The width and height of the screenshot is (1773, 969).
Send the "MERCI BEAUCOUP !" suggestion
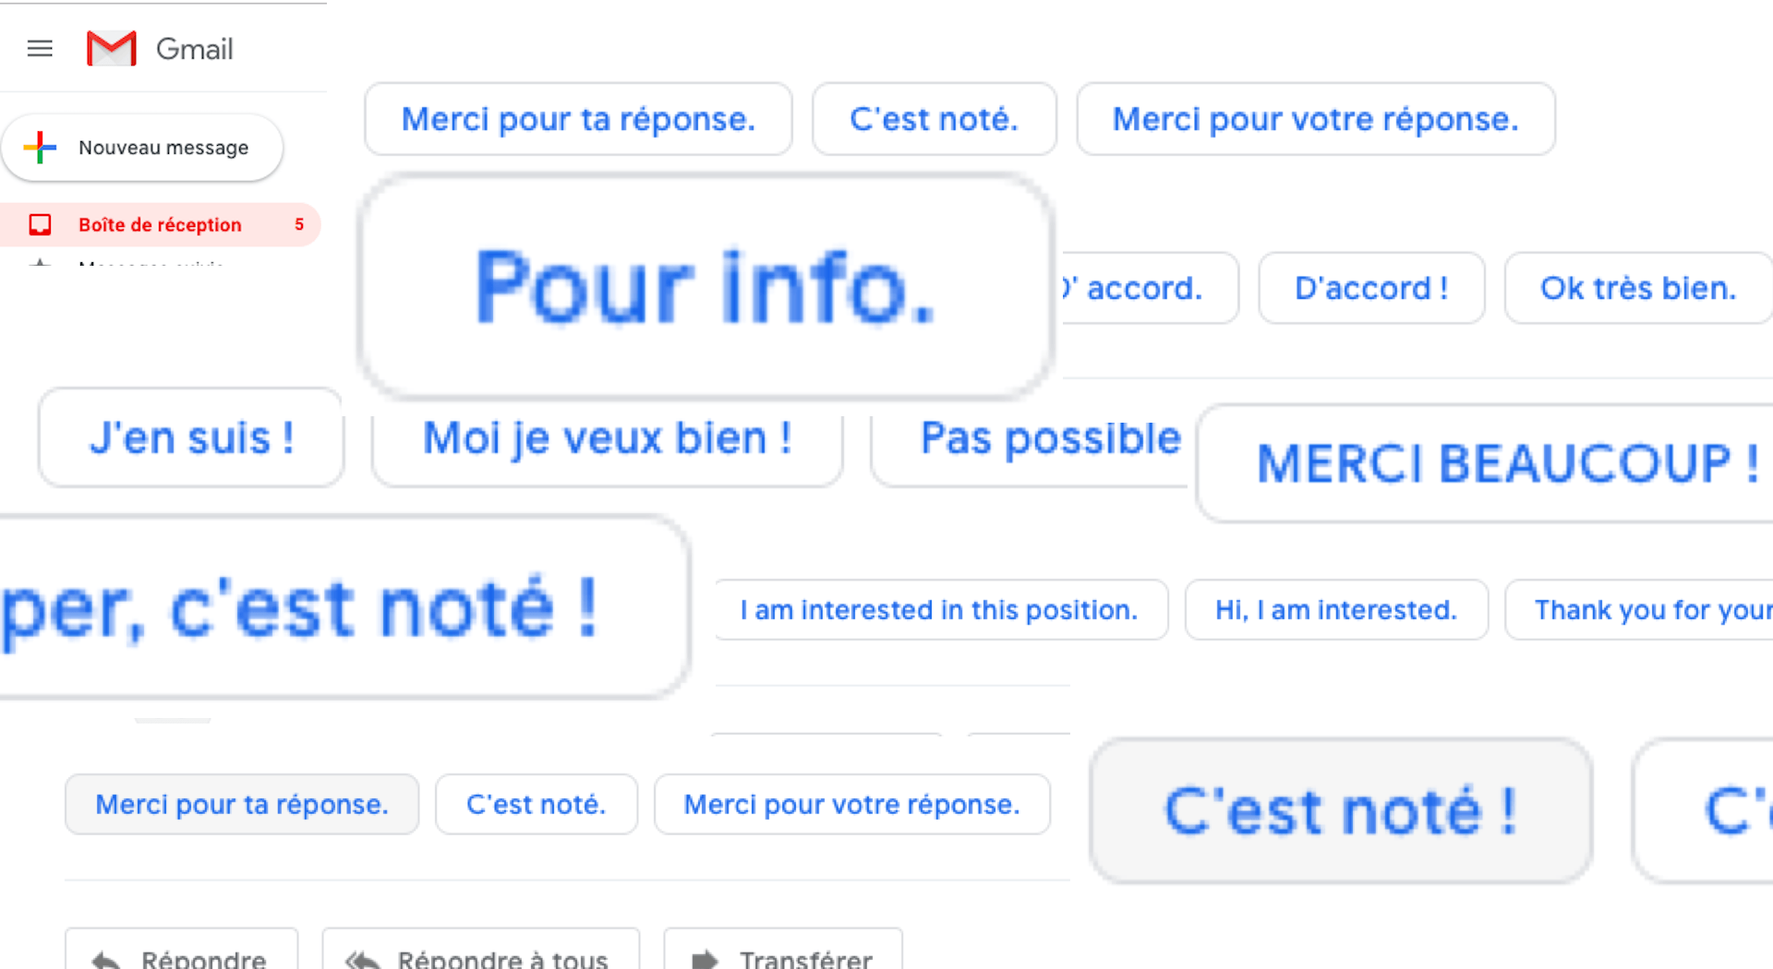coord(1505,462)
